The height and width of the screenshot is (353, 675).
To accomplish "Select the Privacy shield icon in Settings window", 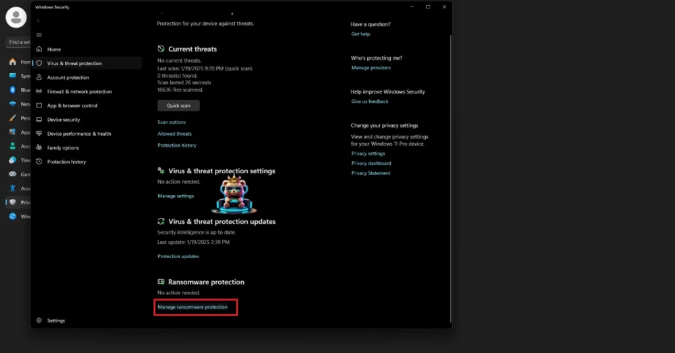I will (13, 202).
